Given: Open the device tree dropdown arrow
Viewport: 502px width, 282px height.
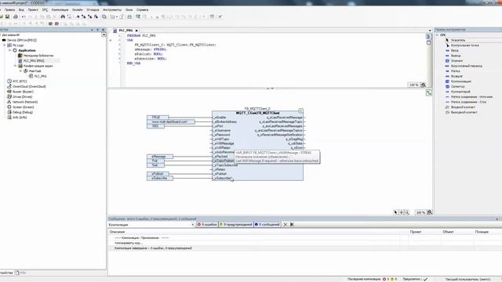Looking at the screenshot, I should coord(104,34).
